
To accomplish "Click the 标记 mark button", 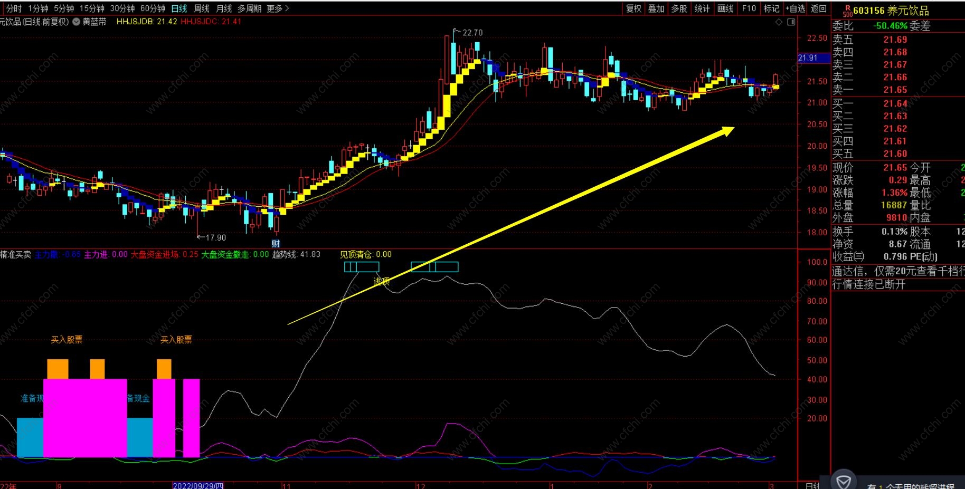I will tap(771, 8).
